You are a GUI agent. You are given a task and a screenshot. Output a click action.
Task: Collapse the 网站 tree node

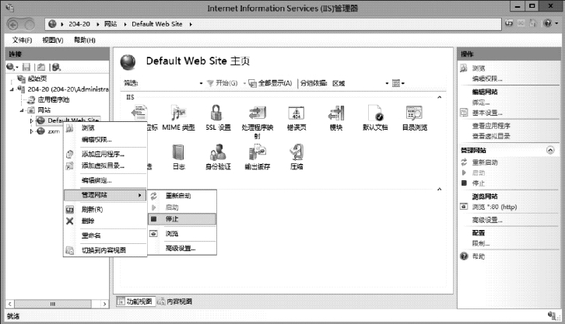pos(21,110)
